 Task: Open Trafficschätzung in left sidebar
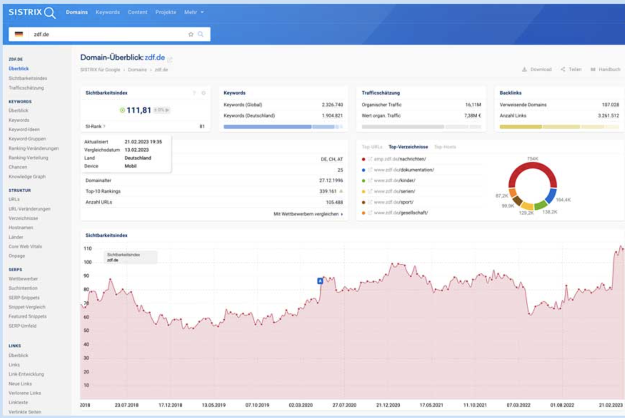(x=26, y=88)
